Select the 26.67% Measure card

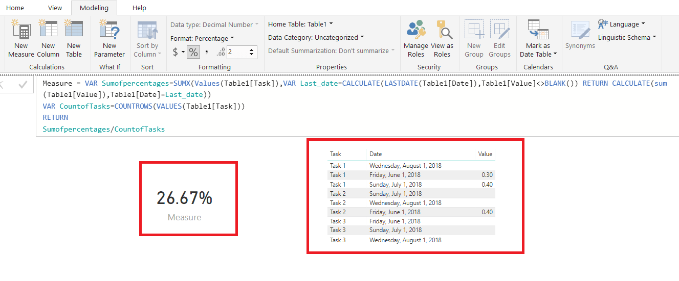tap(188, 198)
